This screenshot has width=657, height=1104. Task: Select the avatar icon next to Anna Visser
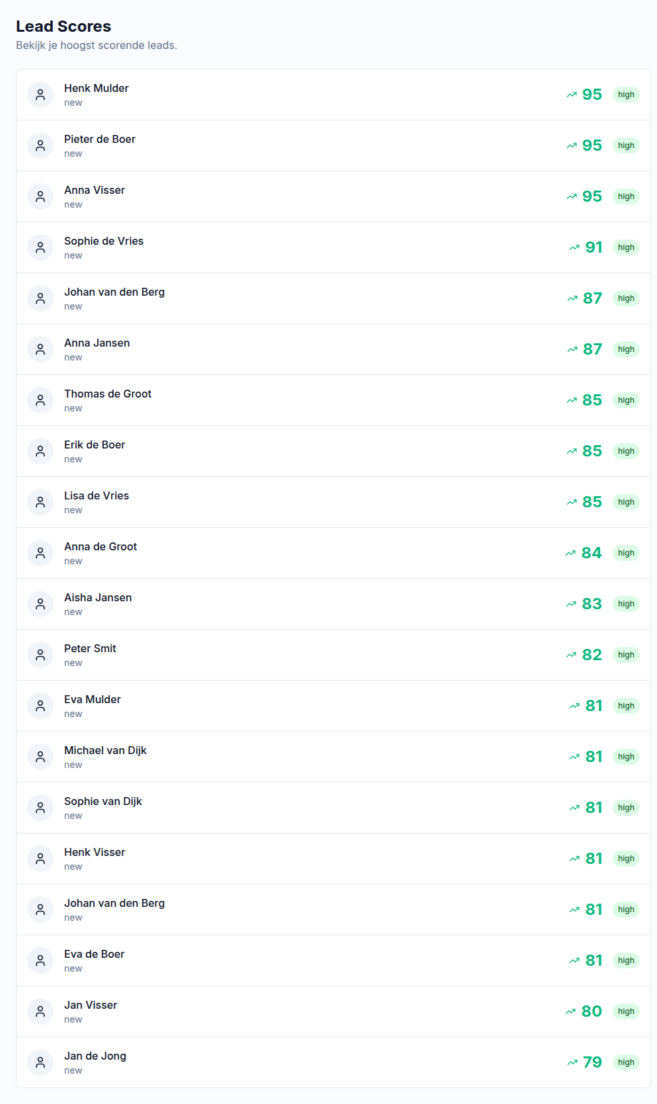click(40, 196)
